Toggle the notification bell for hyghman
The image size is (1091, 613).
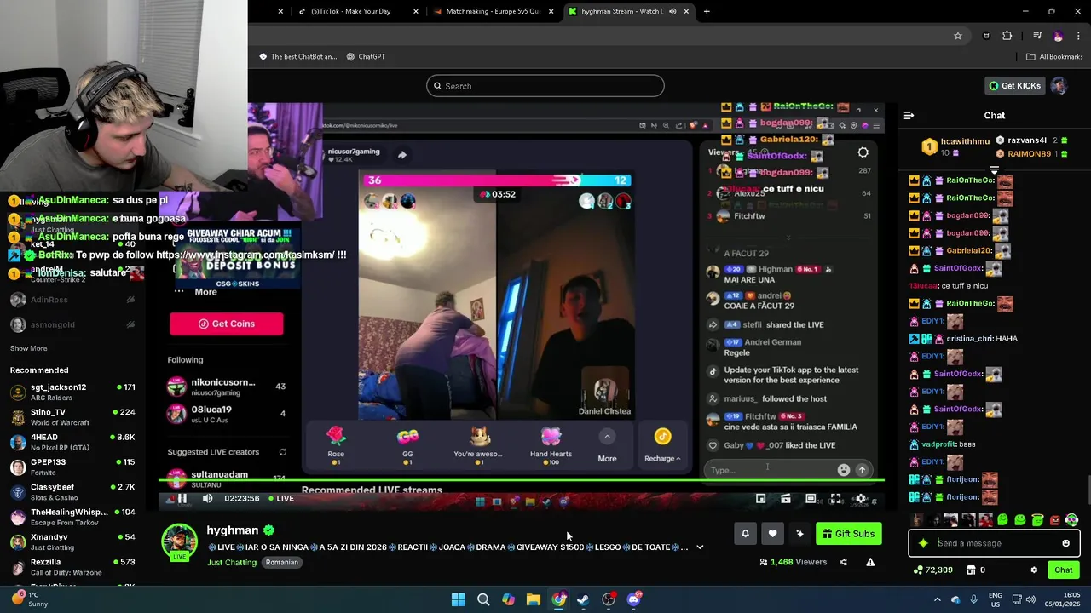tap(745, 534)
